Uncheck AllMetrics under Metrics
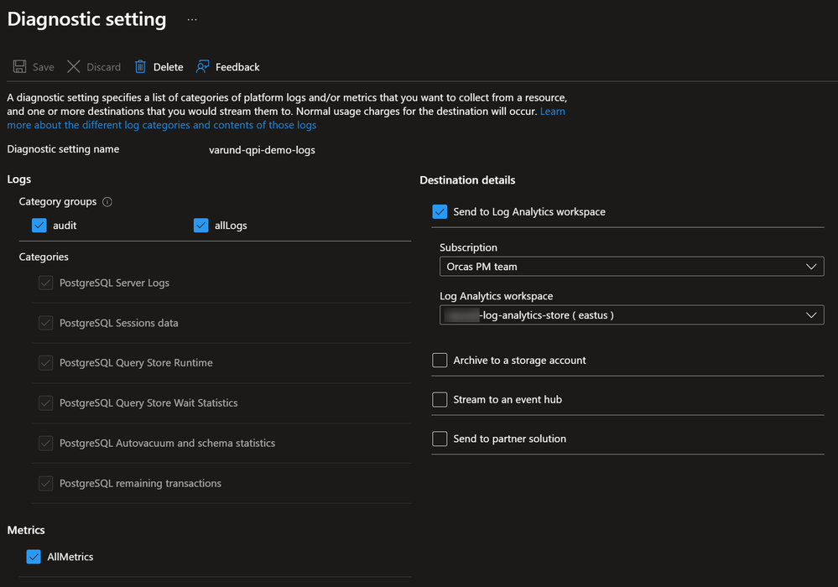The width and height of the screenshot is (838, 587). (x=33, y=557)
